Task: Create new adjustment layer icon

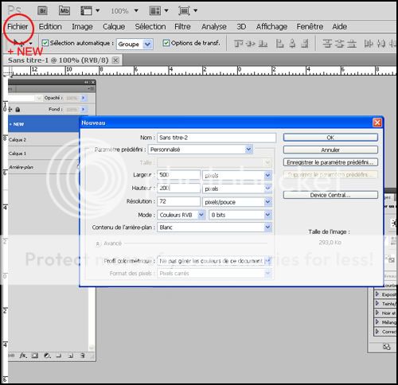Action: click(x=47, y=356)
